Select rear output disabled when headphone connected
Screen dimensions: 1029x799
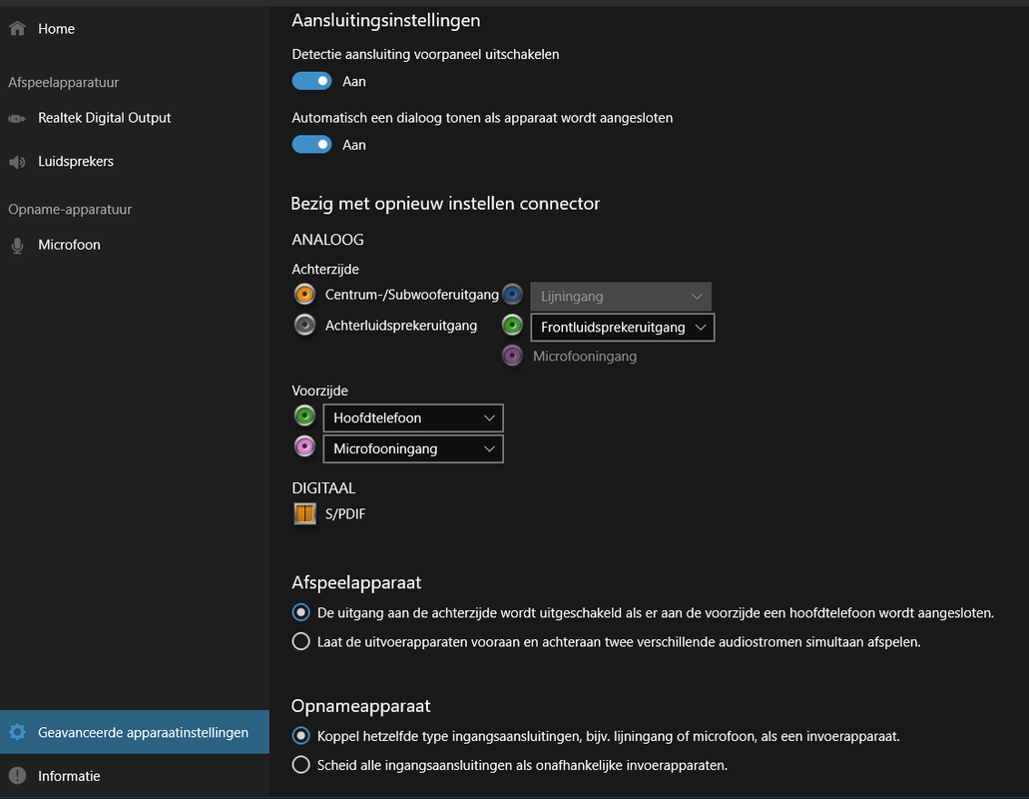pyautogui.click(x=301, y=612)
